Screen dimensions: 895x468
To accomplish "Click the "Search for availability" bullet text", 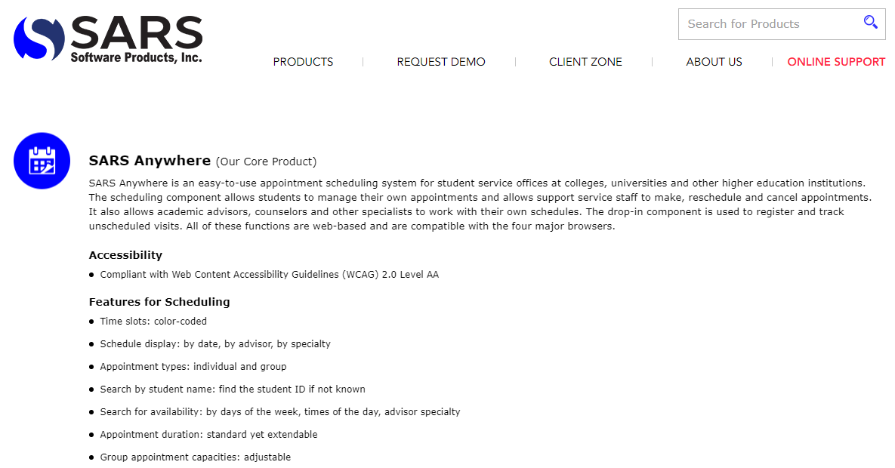I will (x=280, y=412).
